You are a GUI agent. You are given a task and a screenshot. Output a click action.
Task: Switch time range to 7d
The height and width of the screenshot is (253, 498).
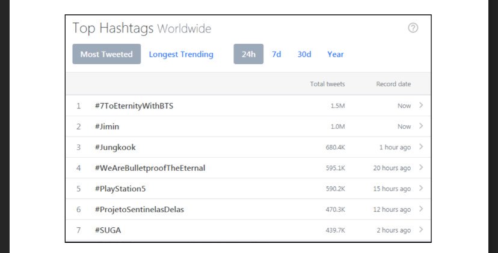[276, 54]
